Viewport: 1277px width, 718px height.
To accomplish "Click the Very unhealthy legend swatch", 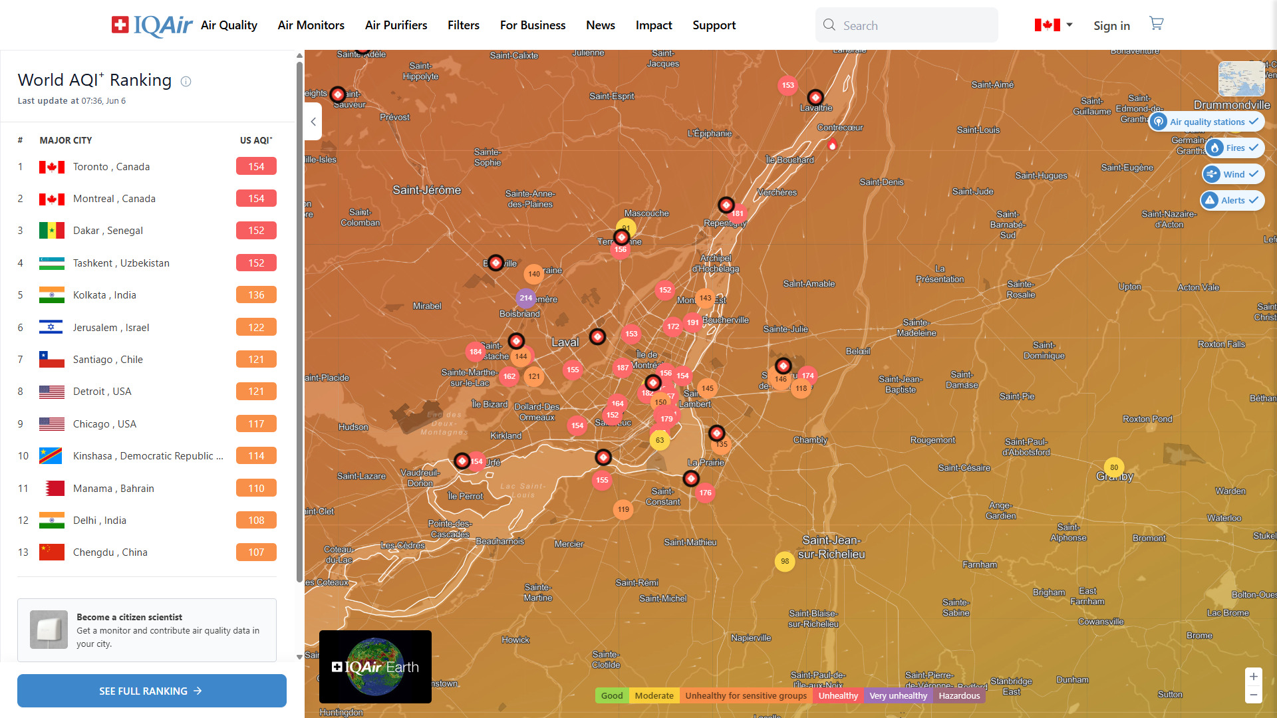I will [x=898, y=695].
